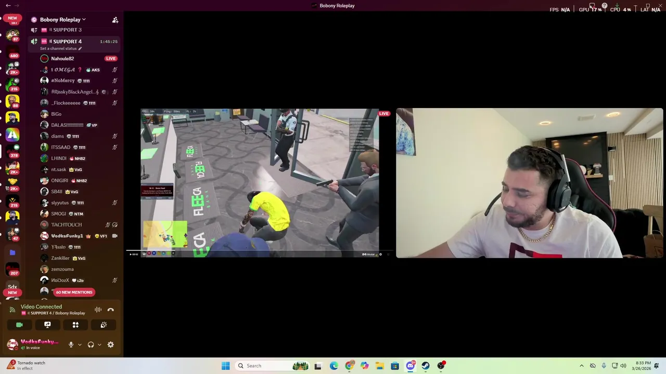666x374 pixels.
Task: Open the soundboard button
Action: (104, 325)
